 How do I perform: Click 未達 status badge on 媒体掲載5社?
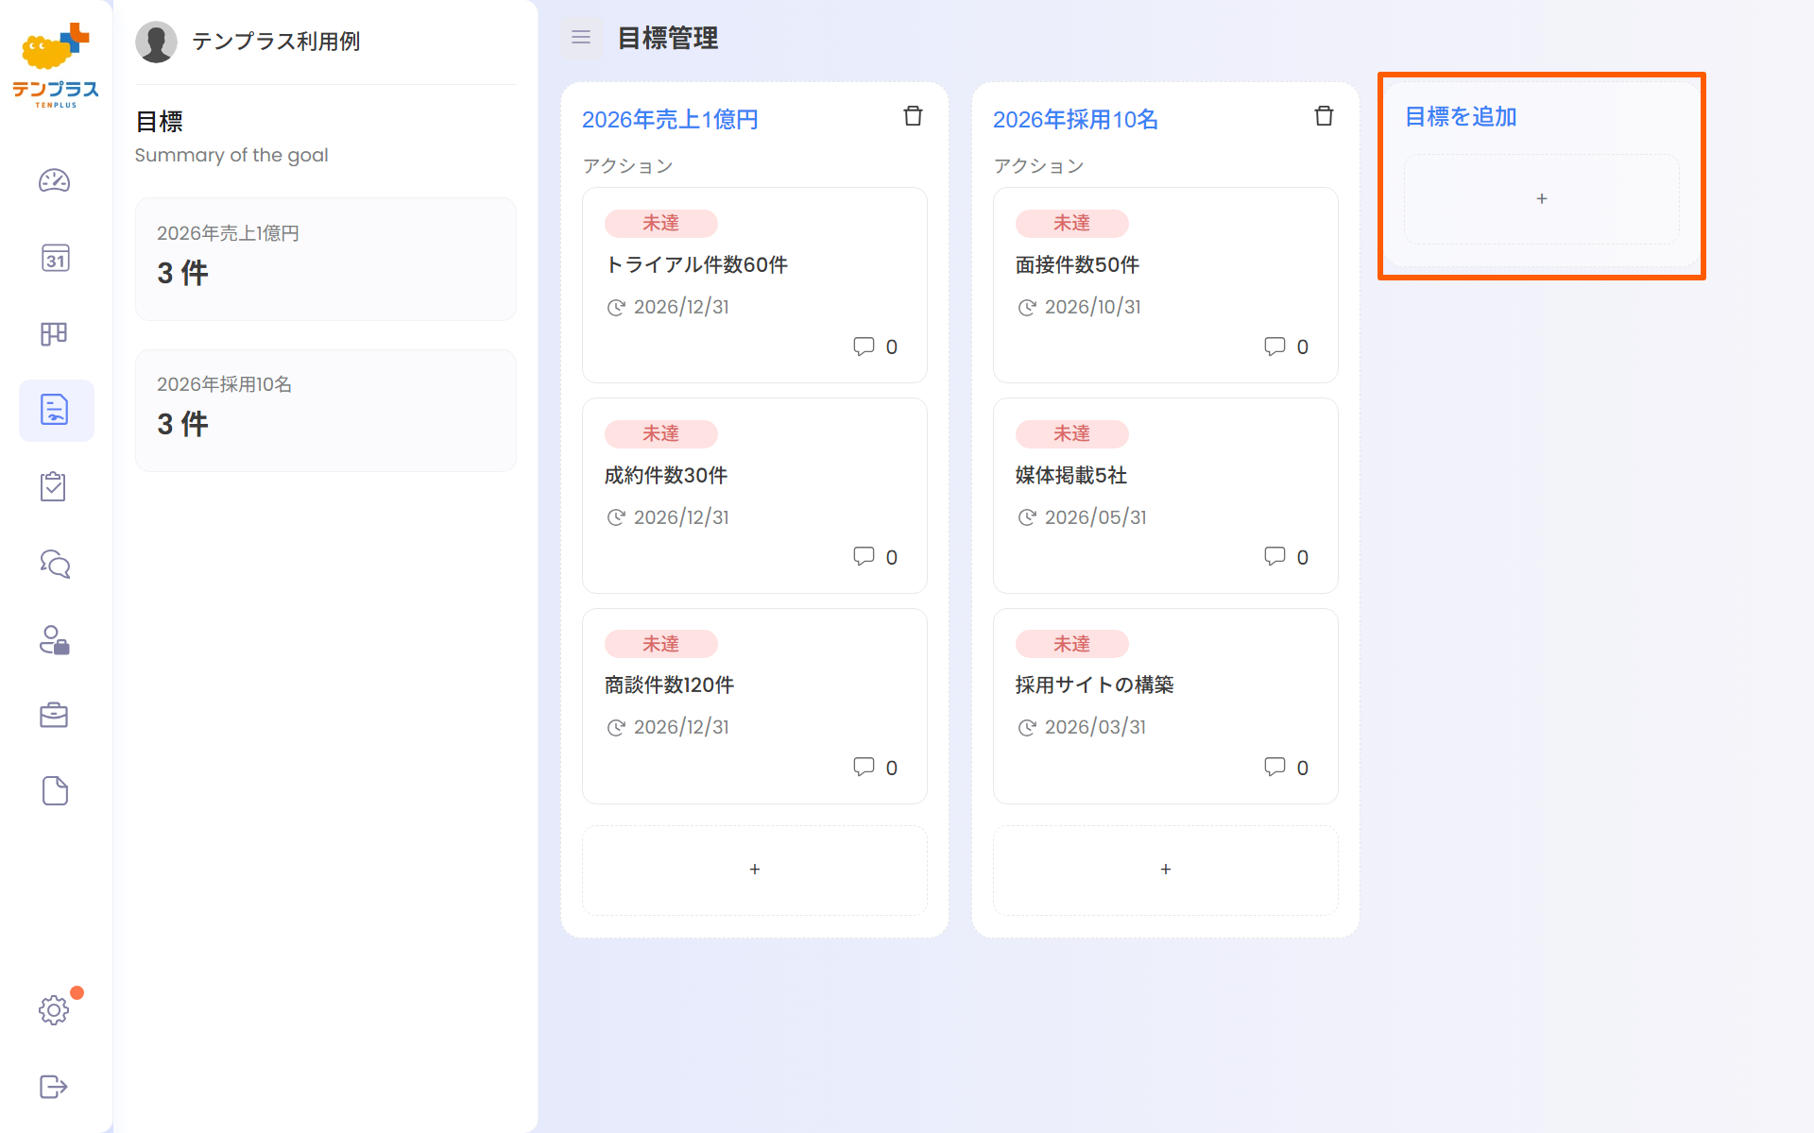pos(1072,433)
